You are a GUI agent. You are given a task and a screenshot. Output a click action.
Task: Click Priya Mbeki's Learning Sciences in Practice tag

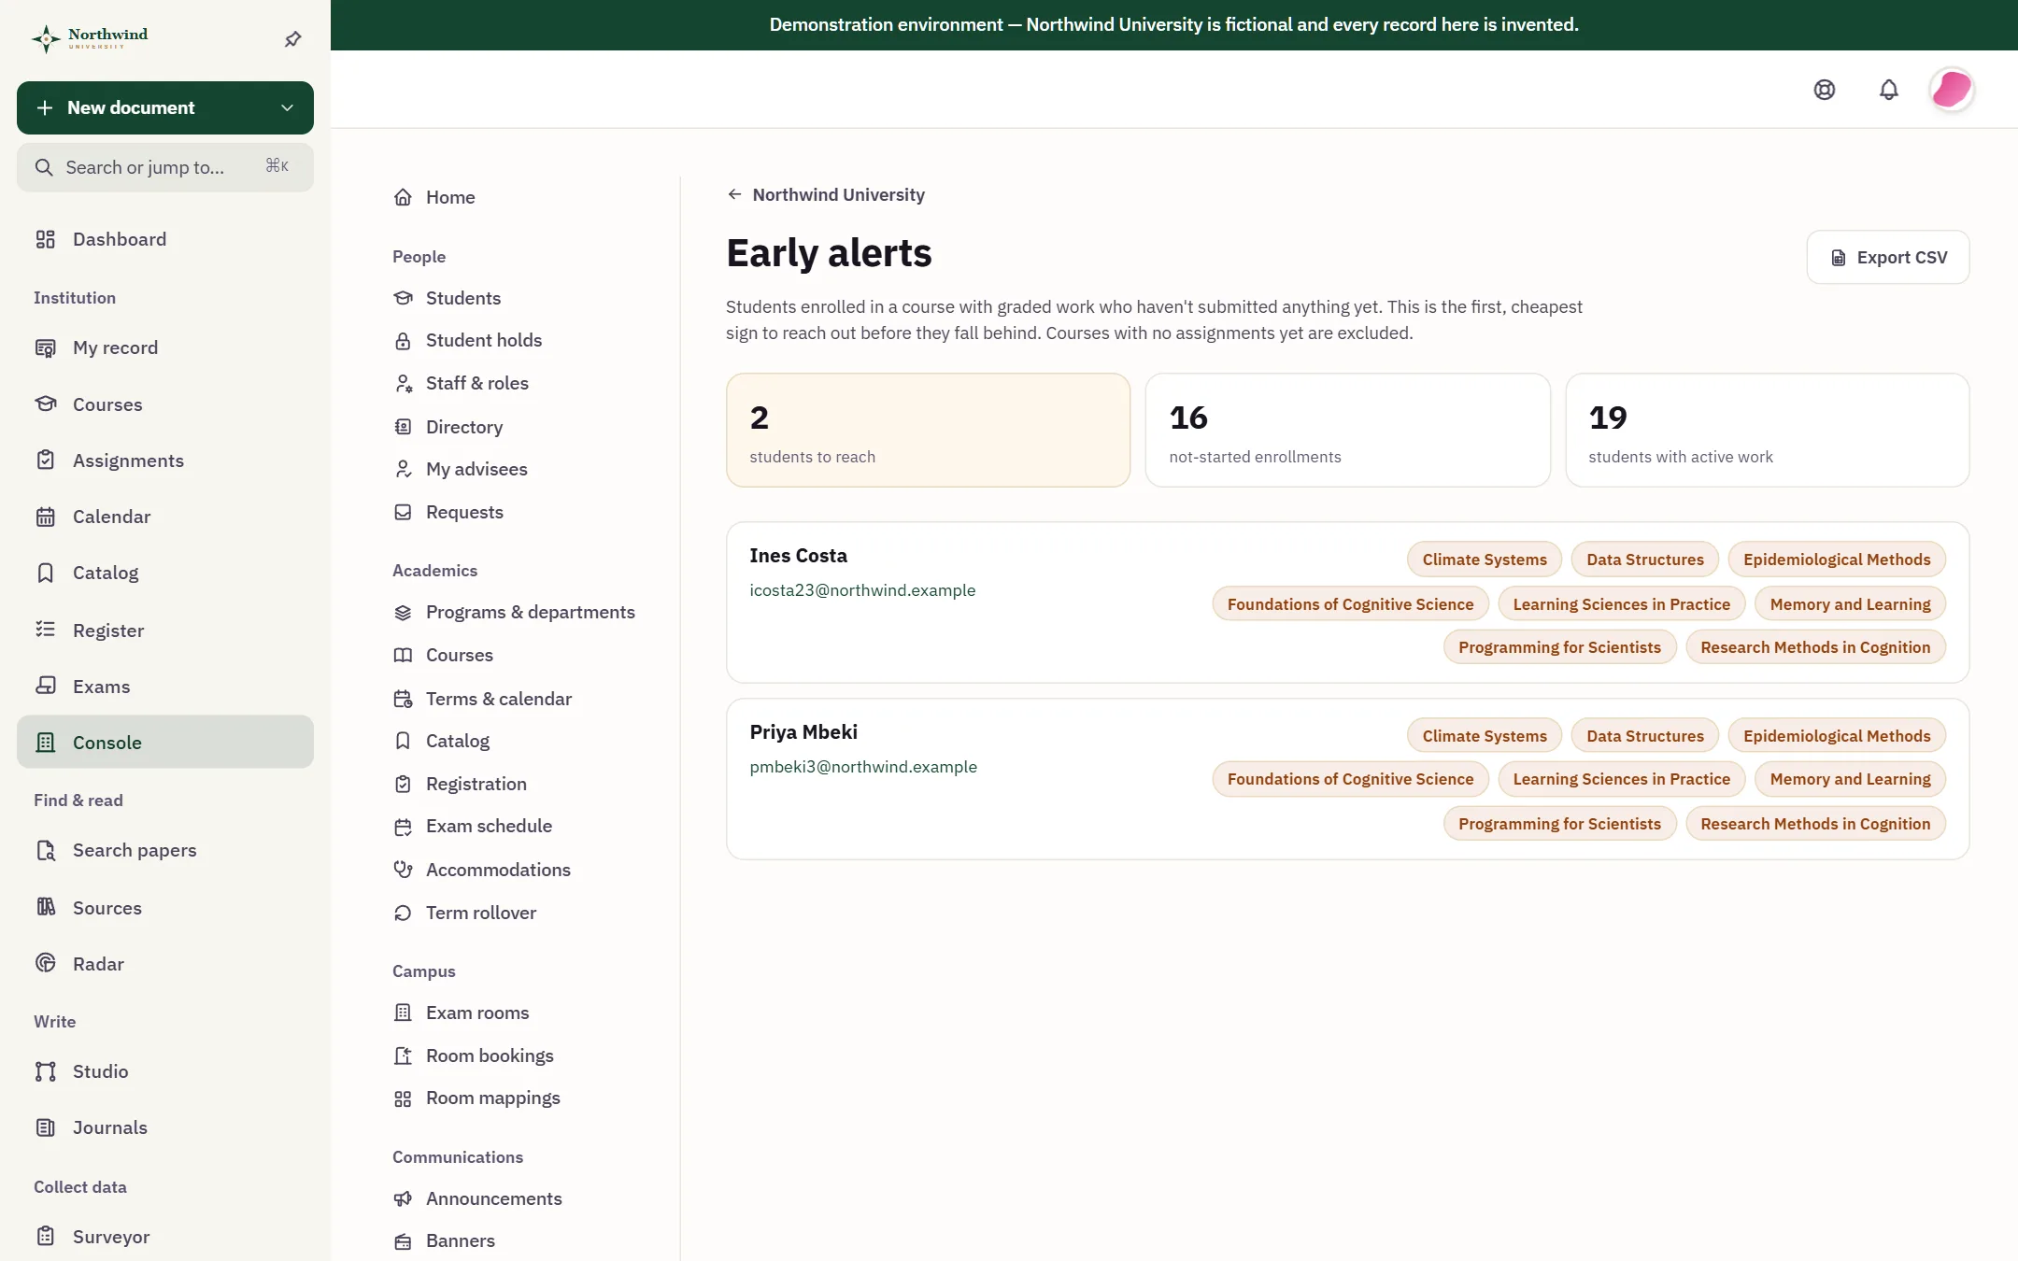tap(1621, 779)
